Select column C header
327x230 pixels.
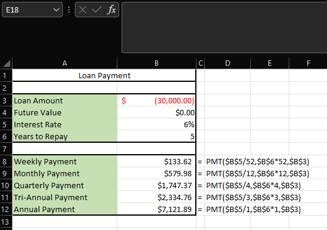pos(201,63)
